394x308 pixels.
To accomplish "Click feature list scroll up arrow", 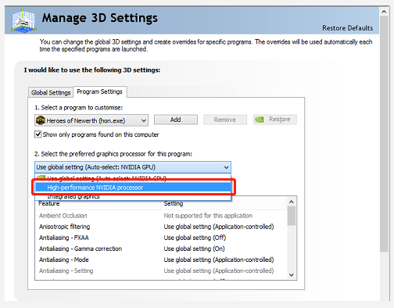I will click(292, 202).
